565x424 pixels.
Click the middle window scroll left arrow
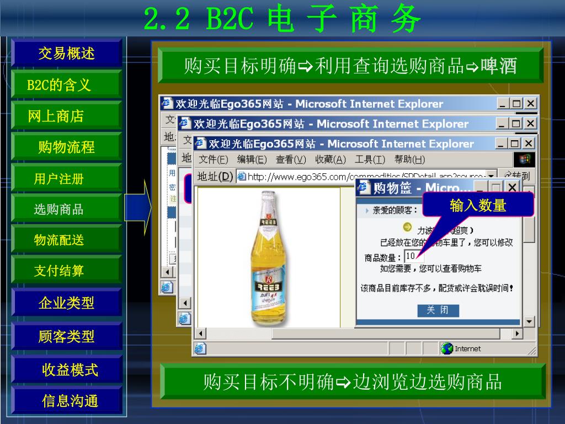coord(185,303)
